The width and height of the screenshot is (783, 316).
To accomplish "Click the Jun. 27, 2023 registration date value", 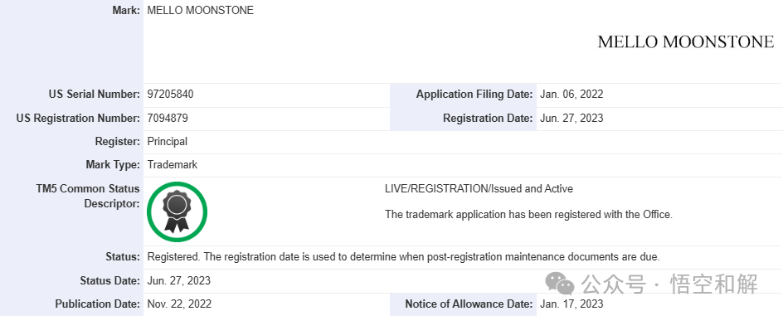I will click(x=571, y=119).
